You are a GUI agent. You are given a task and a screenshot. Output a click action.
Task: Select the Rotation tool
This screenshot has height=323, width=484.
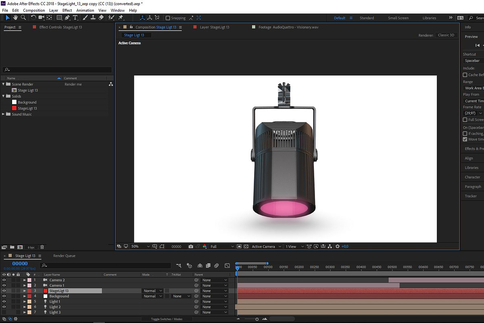pos(33,18)
